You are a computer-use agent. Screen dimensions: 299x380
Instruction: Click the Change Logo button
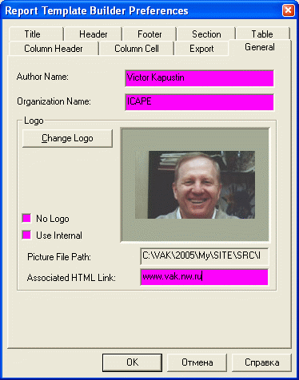[x=67, y=138]
